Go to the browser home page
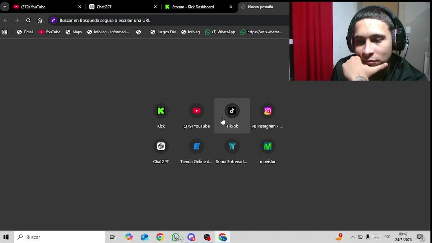The image size is (432, 243). coord(40,20)
